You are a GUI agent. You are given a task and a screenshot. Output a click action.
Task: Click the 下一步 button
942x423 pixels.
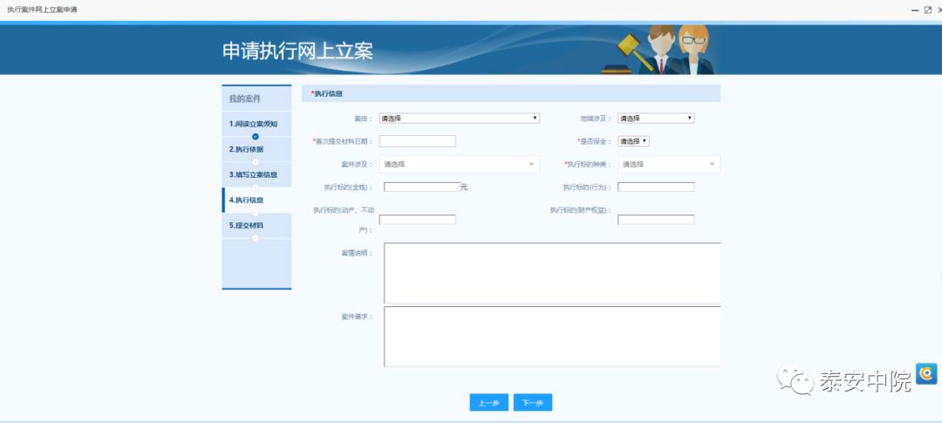pyautogui.click(x=533, y=403)
